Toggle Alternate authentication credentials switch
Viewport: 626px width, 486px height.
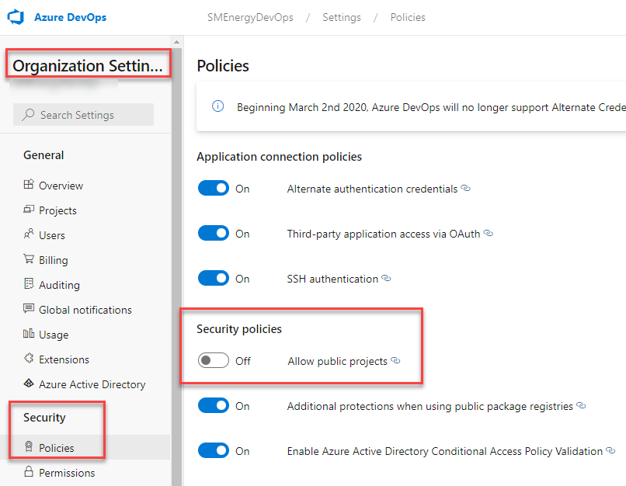tap(214, 188)
